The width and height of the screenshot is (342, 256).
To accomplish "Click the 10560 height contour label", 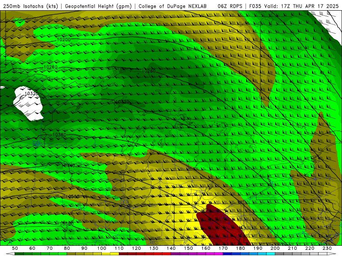I will click(67, 224).
